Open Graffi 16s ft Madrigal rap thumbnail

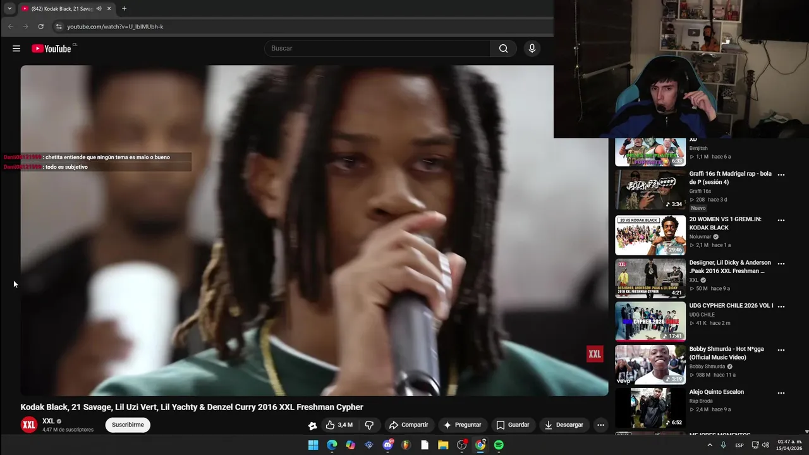click(650, 190)
